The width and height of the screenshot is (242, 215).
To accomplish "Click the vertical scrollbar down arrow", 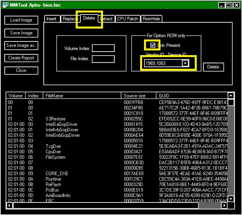I will tap(231, 199).
